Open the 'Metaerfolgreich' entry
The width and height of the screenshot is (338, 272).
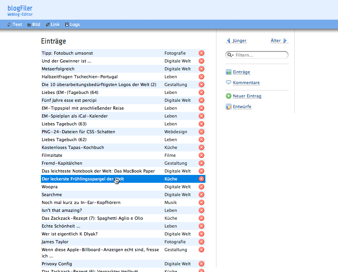[58, 69]
